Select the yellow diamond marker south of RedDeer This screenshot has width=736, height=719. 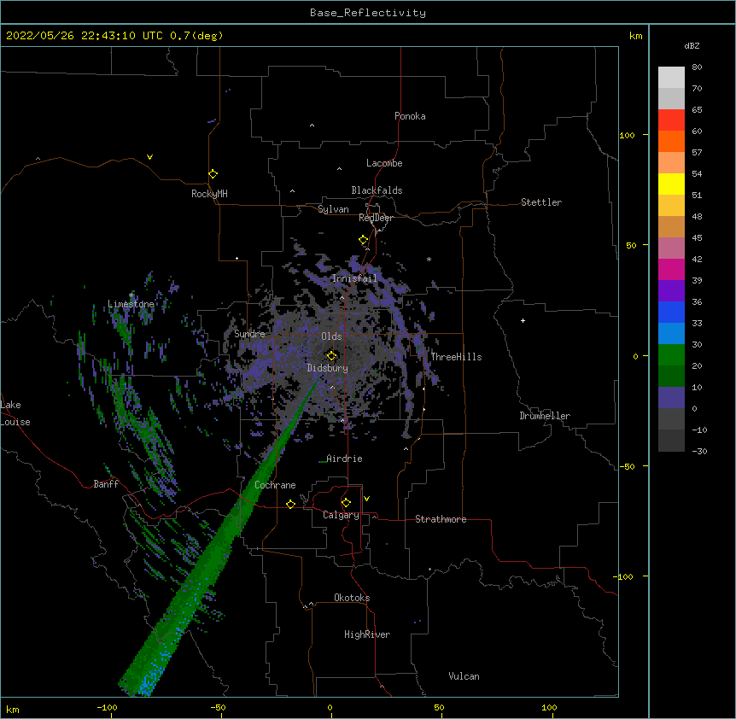pyautogui.click(x=364, y=240)
